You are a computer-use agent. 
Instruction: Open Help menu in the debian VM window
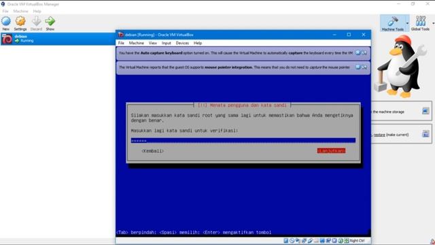point(198,43)
